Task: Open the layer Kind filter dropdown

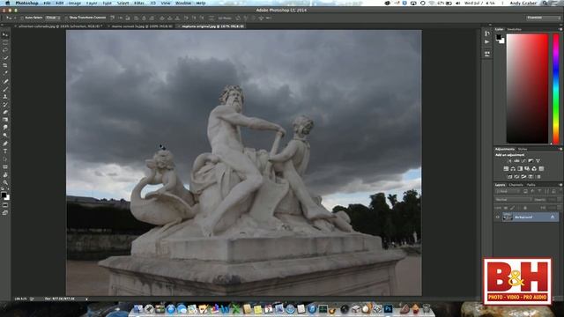Action: click(507, 192)
